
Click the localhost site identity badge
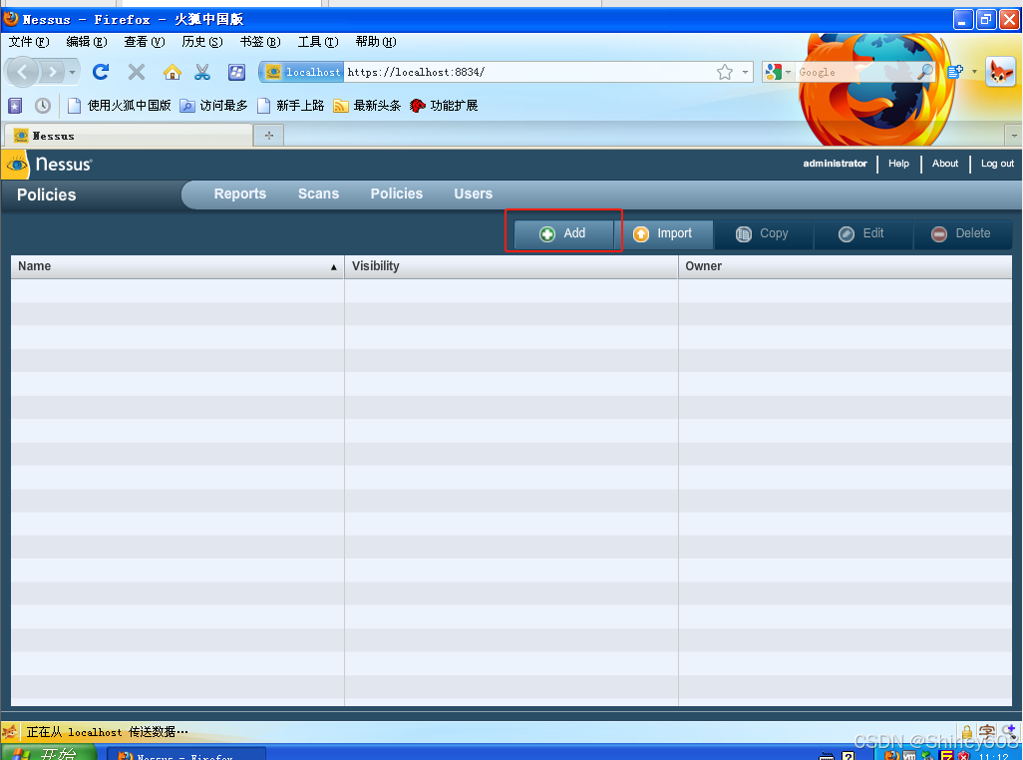click(x=302, y=72)
